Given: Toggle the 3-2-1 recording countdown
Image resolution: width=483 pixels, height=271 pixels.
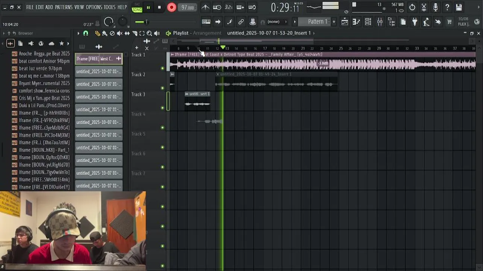Looking at the screenshot, I should pos(228,7).
